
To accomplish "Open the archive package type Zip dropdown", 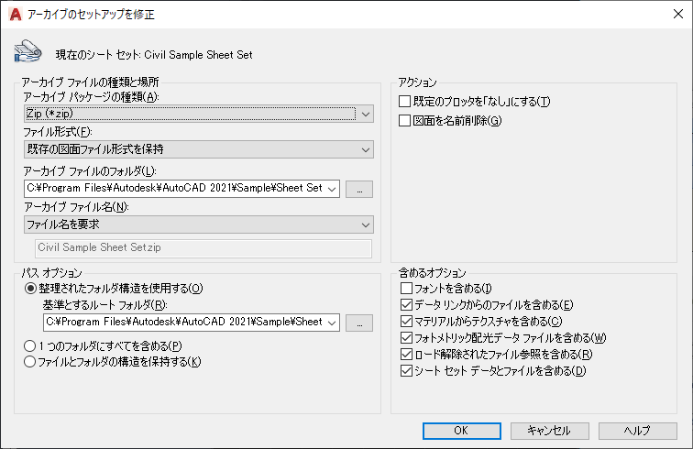I will 198,114.
